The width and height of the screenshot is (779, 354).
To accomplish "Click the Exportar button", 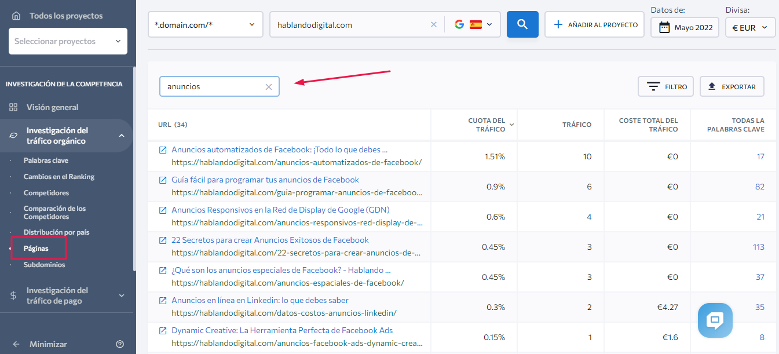I will click(x=732, y=87).
